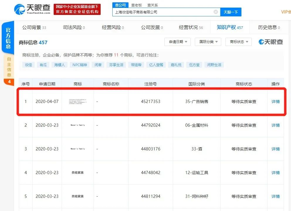Open the 商标状态 filter dropdown
291x211 pixels.
pos(238,42)
